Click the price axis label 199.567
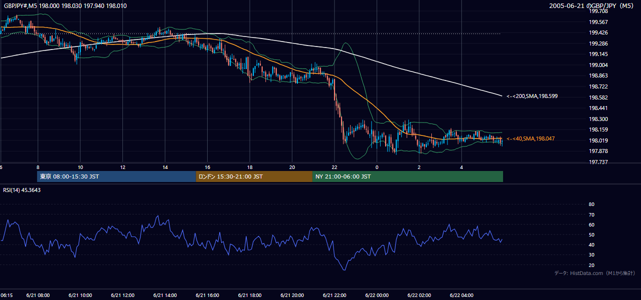Image resolution: width=641 pixels, height=300 pixels. click(598, 22)
